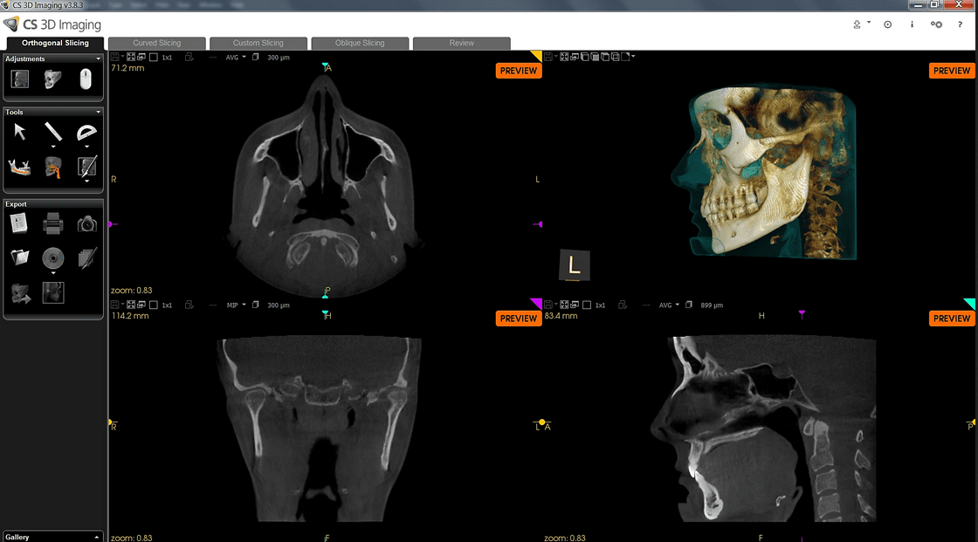Select the protractor angle measurement tool
Screen dimensions: 978x542
85,133
